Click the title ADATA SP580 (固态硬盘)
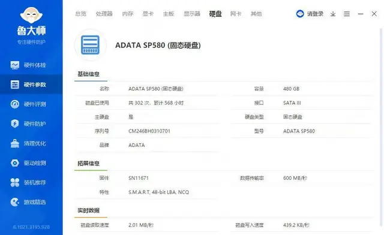 [158, 46]
